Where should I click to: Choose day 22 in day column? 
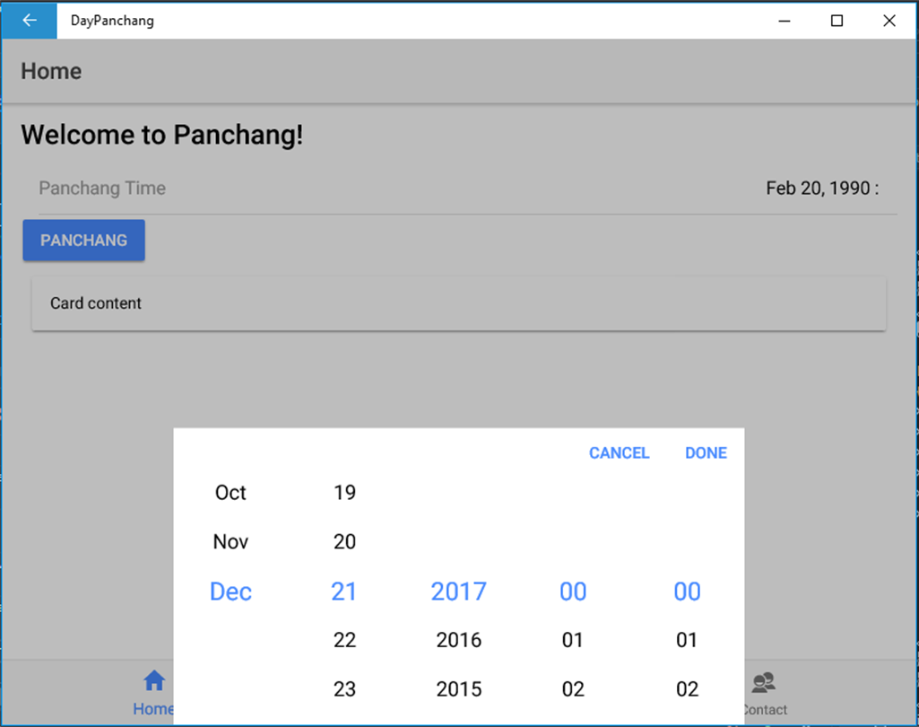(x=344, y=641)
